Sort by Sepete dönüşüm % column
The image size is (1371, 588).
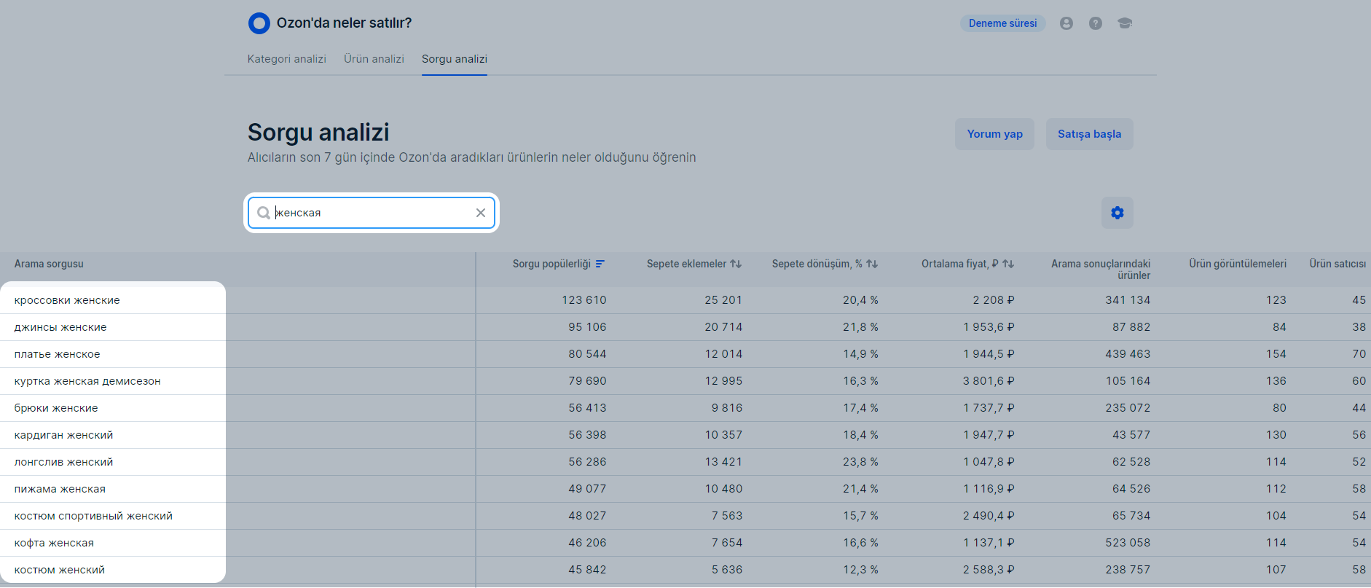click(x=872, y=264)
